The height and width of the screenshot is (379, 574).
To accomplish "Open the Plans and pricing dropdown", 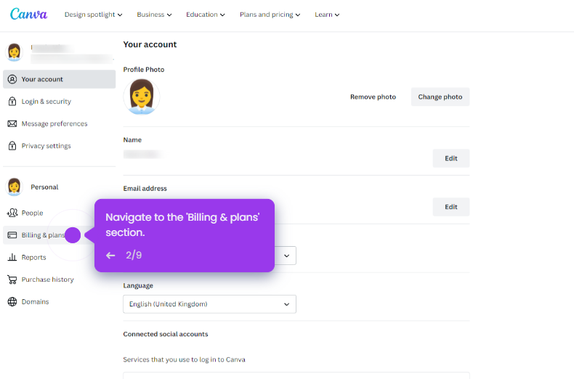I will [272, 15].
